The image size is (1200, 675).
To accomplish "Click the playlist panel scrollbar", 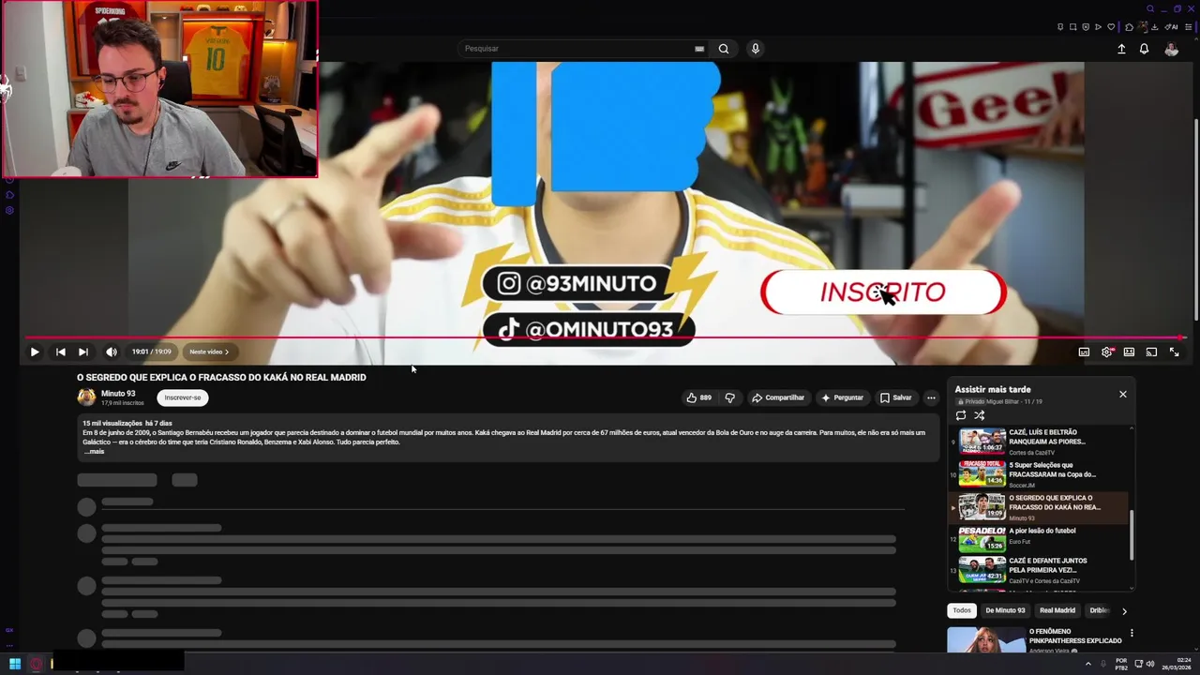I will click(1132, 535).
